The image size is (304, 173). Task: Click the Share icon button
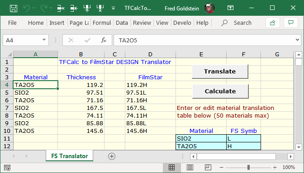(272, 23)
